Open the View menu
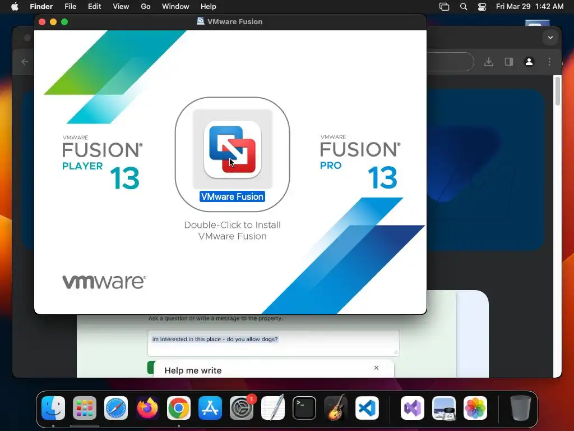Image resolution: width=574 pixels, height=431 pixels. [121, 7]
